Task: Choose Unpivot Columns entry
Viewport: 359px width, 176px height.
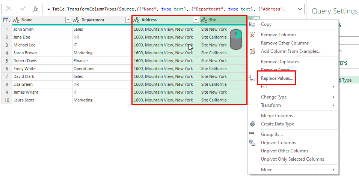Action: click(278, 143)
